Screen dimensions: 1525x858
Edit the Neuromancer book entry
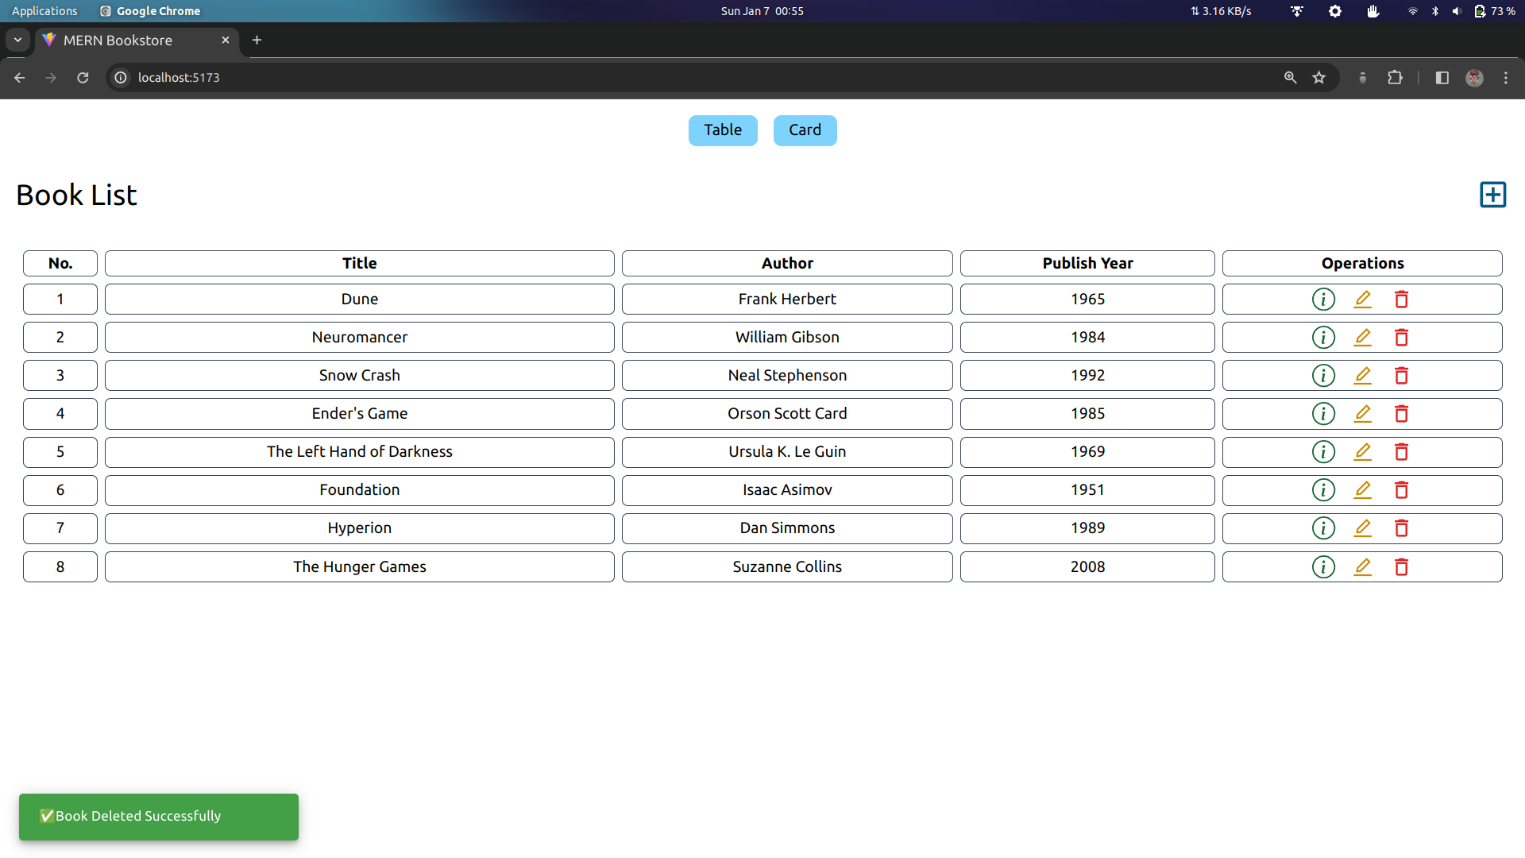(1363, 337)
